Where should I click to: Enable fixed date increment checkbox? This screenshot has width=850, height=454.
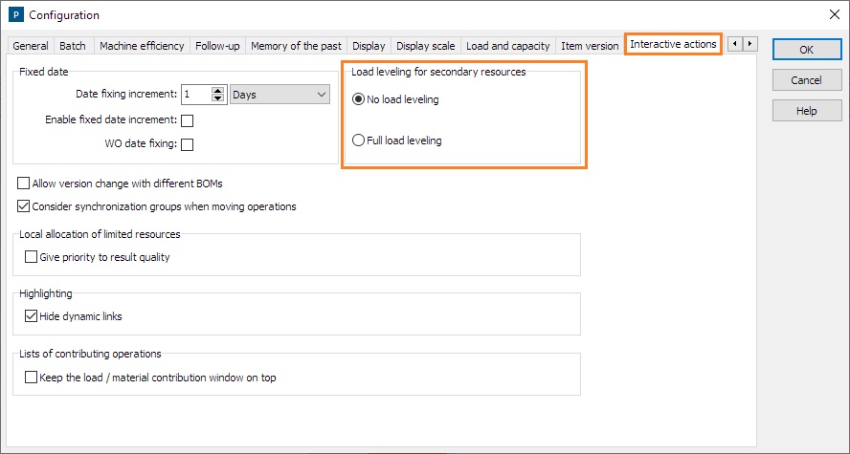(188, 120)
